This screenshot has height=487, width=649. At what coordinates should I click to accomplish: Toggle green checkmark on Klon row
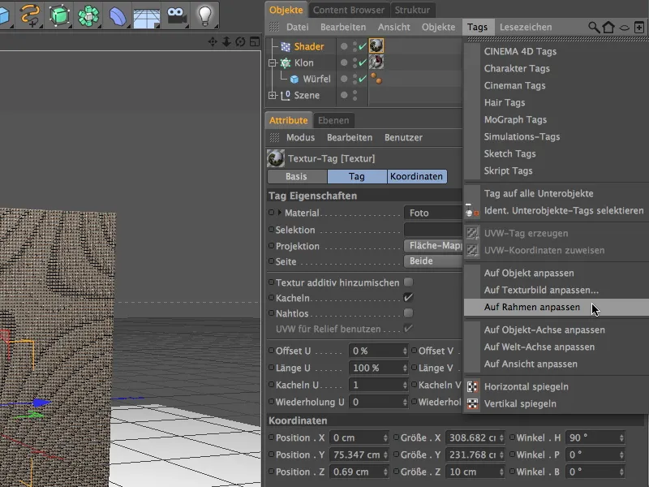[x=363, y=62]
